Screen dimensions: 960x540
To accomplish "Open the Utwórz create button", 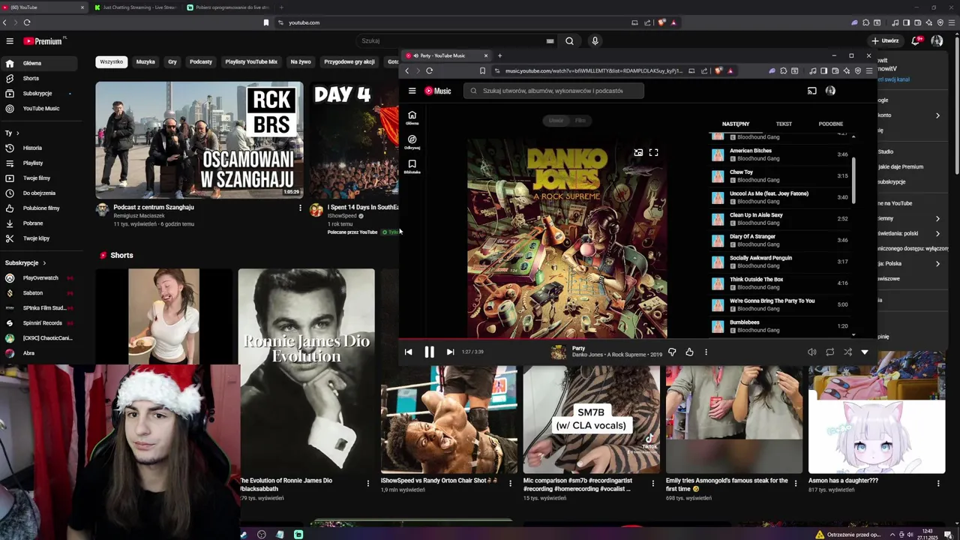I will click(x=886, y=41).
